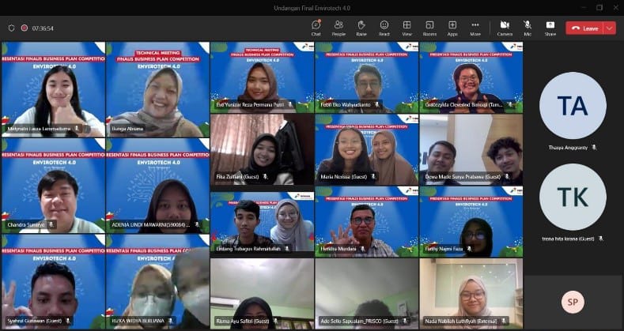Screen dimensions: 624x331
Task: Open the React emoji options
Action: (x=384, y=28)
